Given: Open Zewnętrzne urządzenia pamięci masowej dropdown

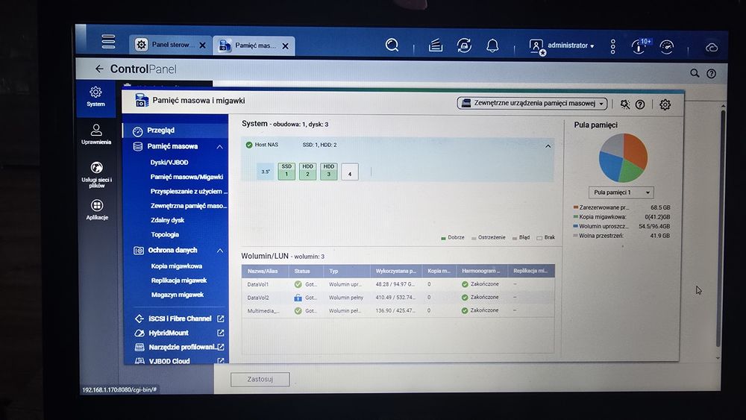Looking at the screenshot, I should (x=532, y=103).
